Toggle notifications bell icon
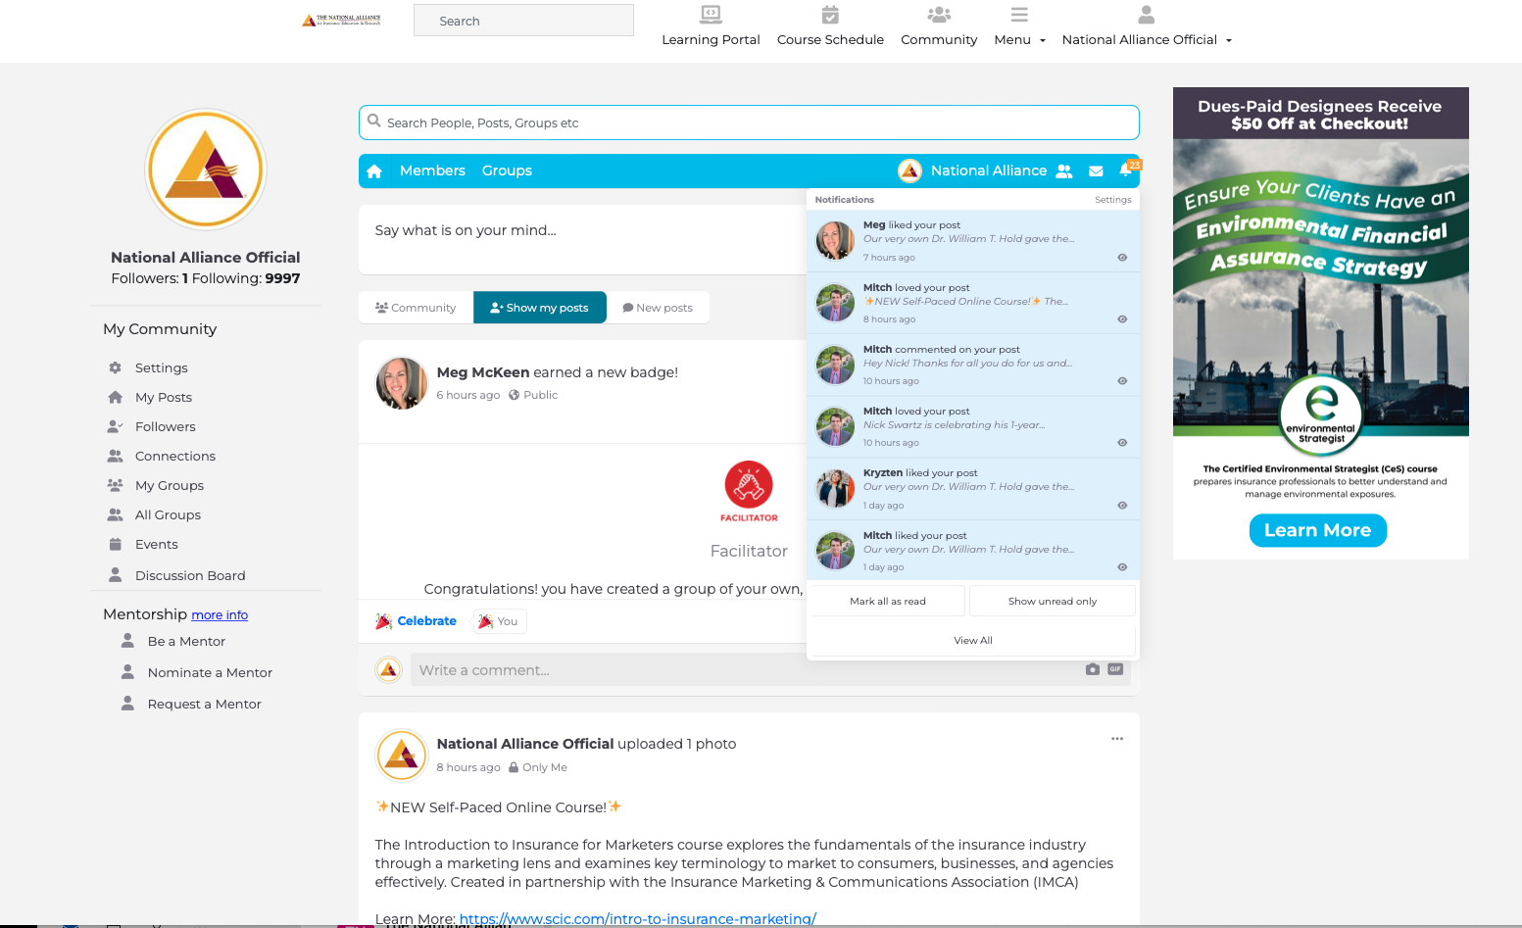Screen dimensions: 1522x928 [x=1126, y=171]
